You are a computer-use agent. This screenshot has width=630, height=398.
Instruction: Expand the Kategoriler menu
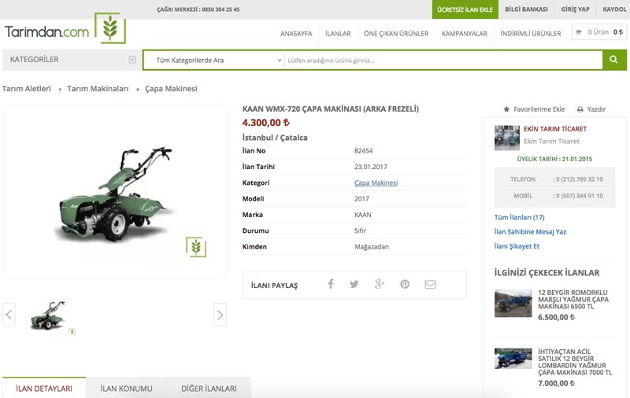pos(71,60)
